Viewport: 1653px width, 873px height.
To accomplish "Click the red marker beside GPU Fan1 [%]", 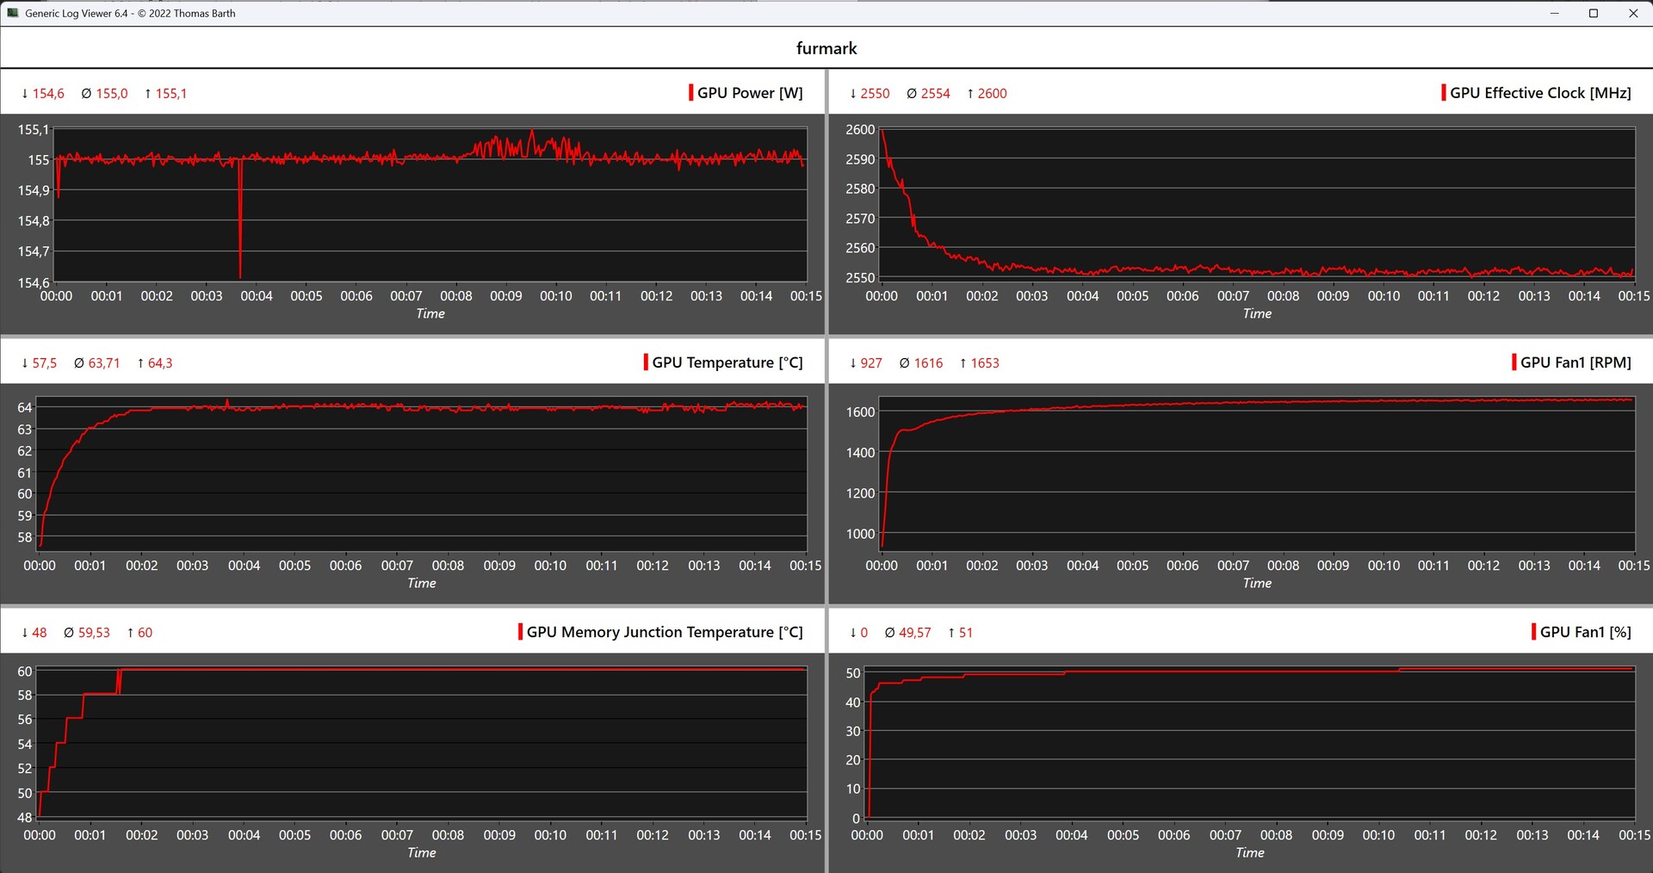I will 1533,632.
